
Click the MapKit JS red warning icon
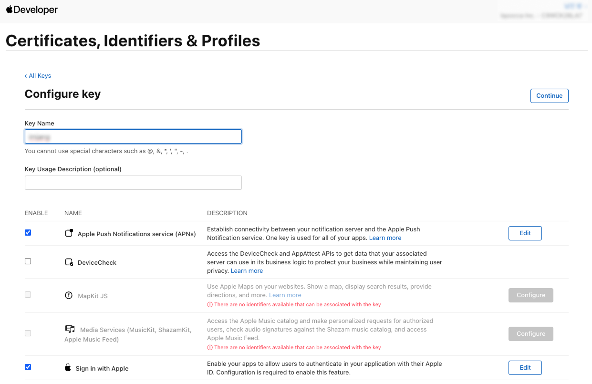(209, 304)
